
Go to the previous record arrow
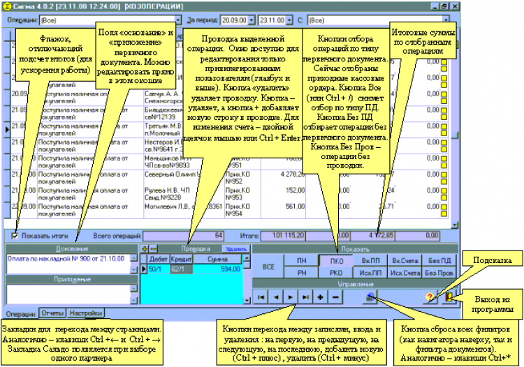pyautogui.click(x=276, y=297)
